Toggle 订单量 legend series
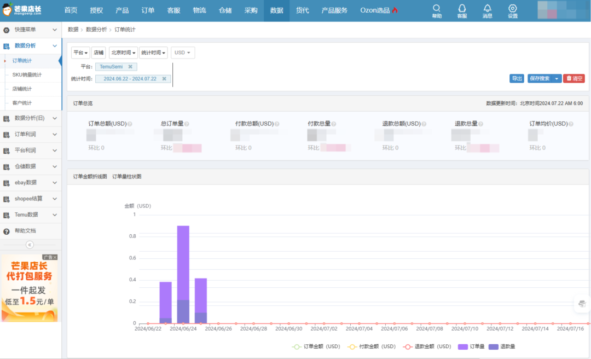This screenshot has height=359, width=591. point(471,346)
